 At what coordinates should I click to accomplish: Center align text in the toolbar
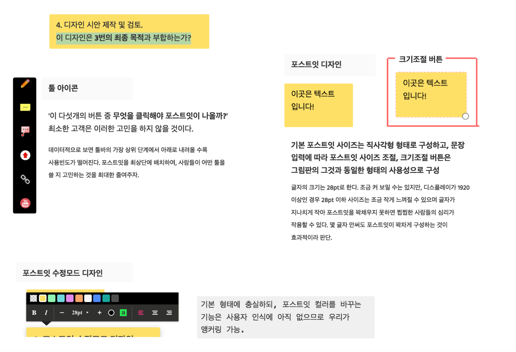point(155,313)
